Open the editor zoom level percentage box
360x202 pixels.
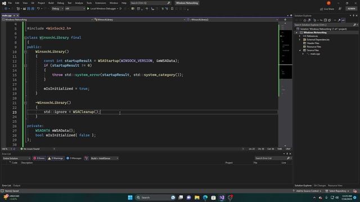tap(6, 149)
